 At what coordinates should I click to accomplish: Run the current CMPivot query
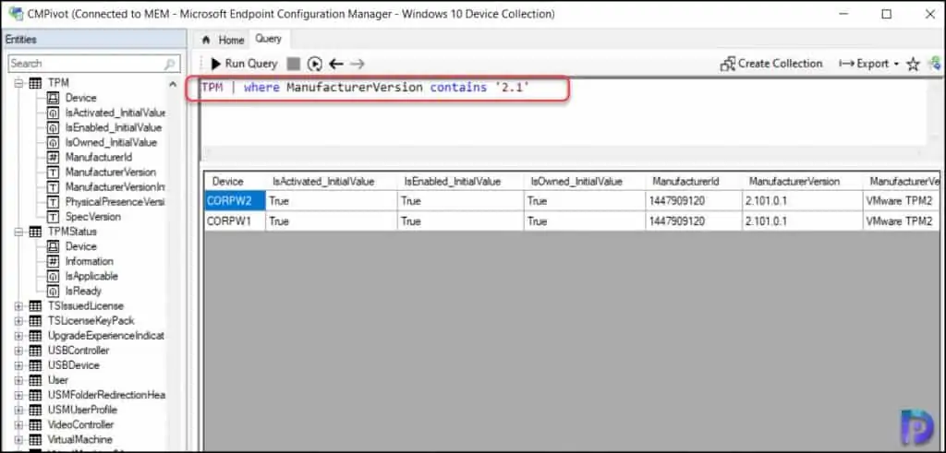pos(244,64)
